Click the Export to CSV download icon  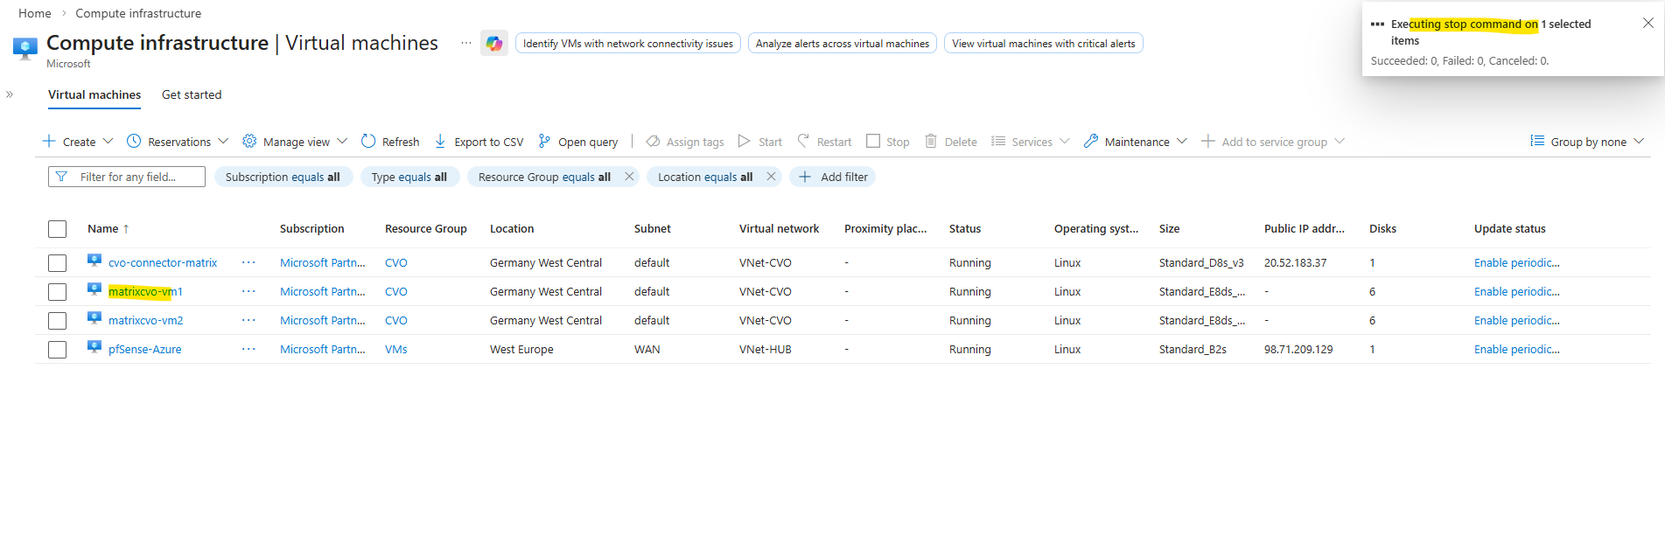[x=440, y=142]
